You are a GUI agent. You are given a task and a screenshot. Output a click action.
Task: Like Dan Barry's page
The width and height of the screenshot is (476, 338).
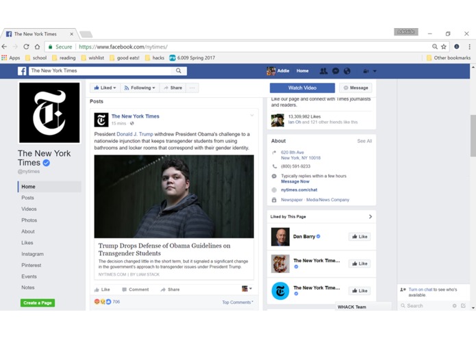pyautogui.click(x=360, y=237)
